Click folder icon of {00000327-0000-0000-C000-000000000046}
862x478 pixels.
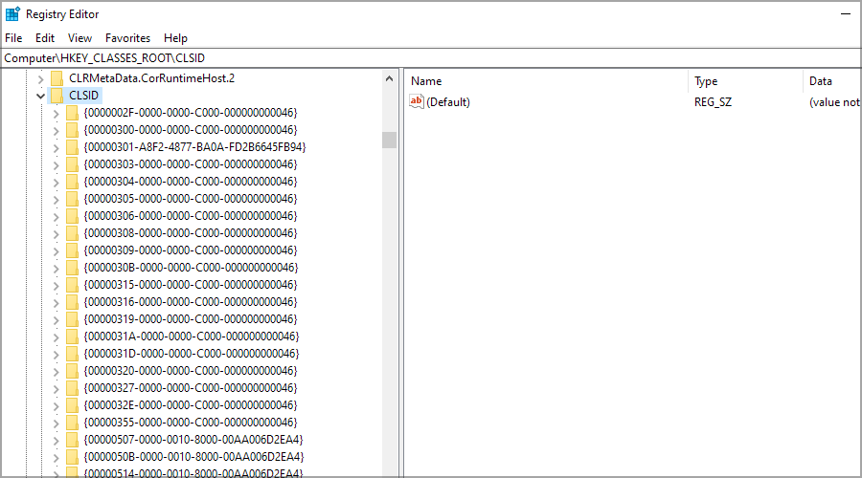72,388
